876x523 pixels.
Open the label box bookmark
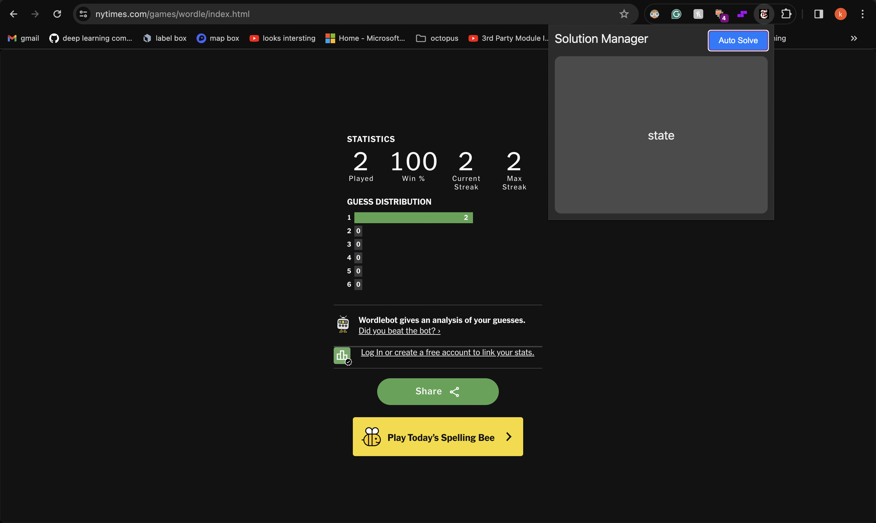pos(165,38)
